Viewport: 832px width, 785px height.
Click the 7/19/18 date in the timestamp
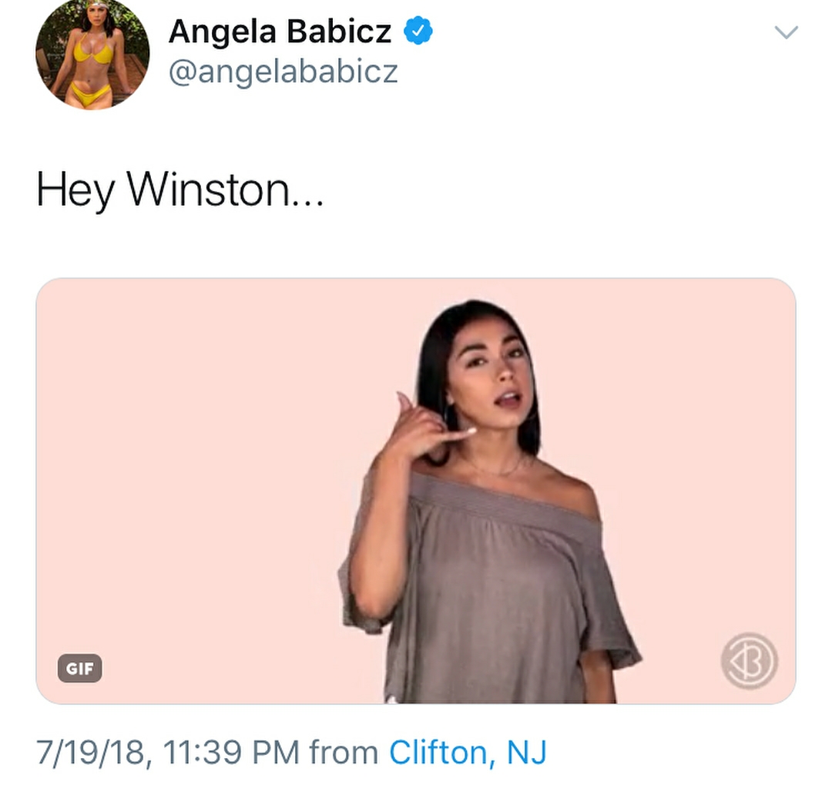(90, 752)
